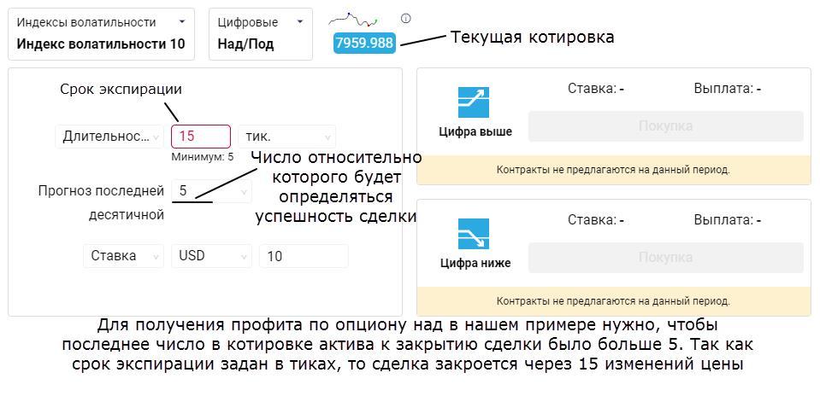Select the USD currency dropdown
The width and height of the screenshot is (820, 396).
pos(211,256)
